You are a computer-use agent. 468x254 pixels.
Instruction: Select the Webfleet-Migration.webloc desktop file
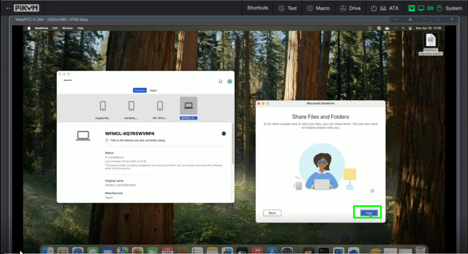tap(431, 43)
